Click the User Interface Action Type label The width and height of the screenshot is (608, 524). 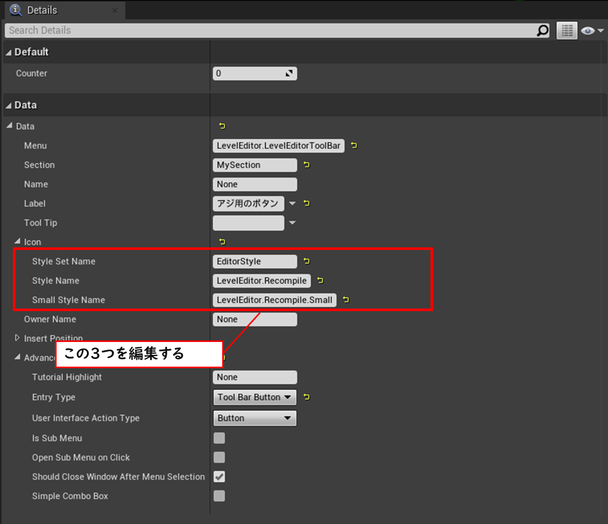click(86, 418)
